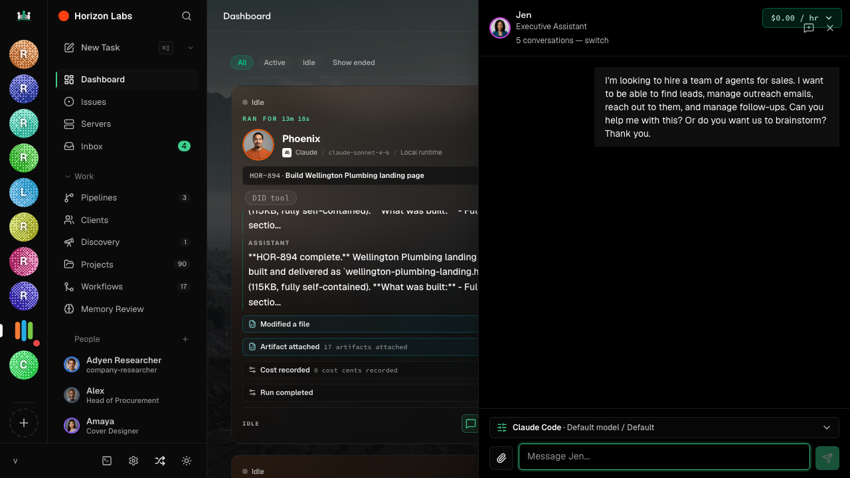Open HOR-894 Wellington Plumbing task
This screenshot has height=478, width=850.
click(x=361, y=176)
